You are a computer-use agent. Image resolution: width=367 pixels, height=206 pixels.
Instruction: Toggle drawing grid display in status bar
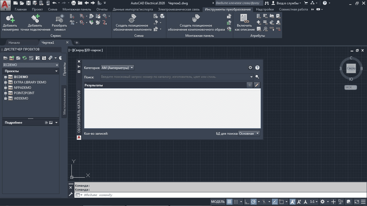(x=229, y=201)
